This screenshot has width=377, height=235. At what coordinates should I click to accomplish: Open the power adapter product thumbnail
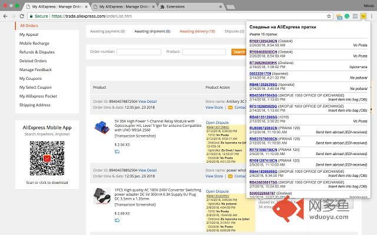tap(102, 196)
